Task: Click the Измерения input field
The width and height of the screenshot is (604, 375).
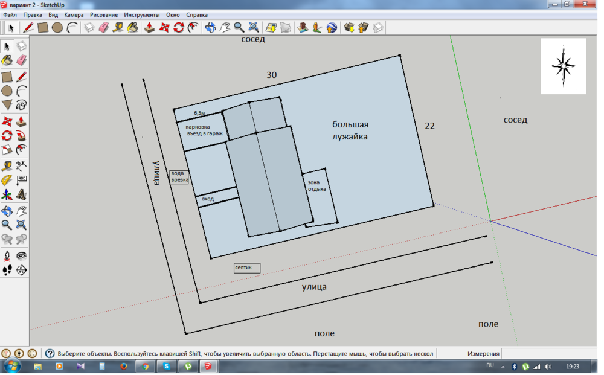Action: tap(548, 354)
